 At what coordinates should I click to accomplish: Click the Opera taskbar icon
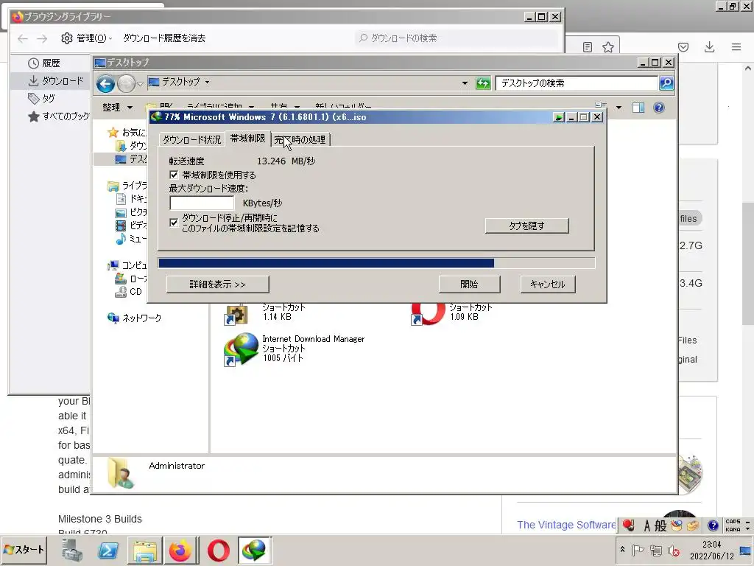(x=218, y=550)
